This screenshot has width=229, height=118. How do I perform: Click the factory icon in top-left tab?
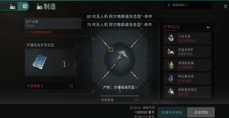pyautogui.click(x=12, y=6)
